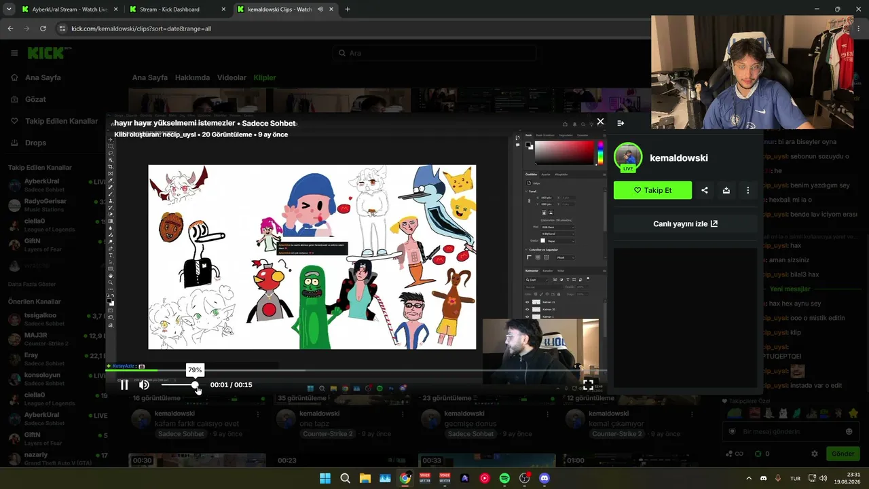Pause the clip playback
Image resolution: width=869 pixels, height=489 pixels.
pyautogui.click(x=124, y=385)
